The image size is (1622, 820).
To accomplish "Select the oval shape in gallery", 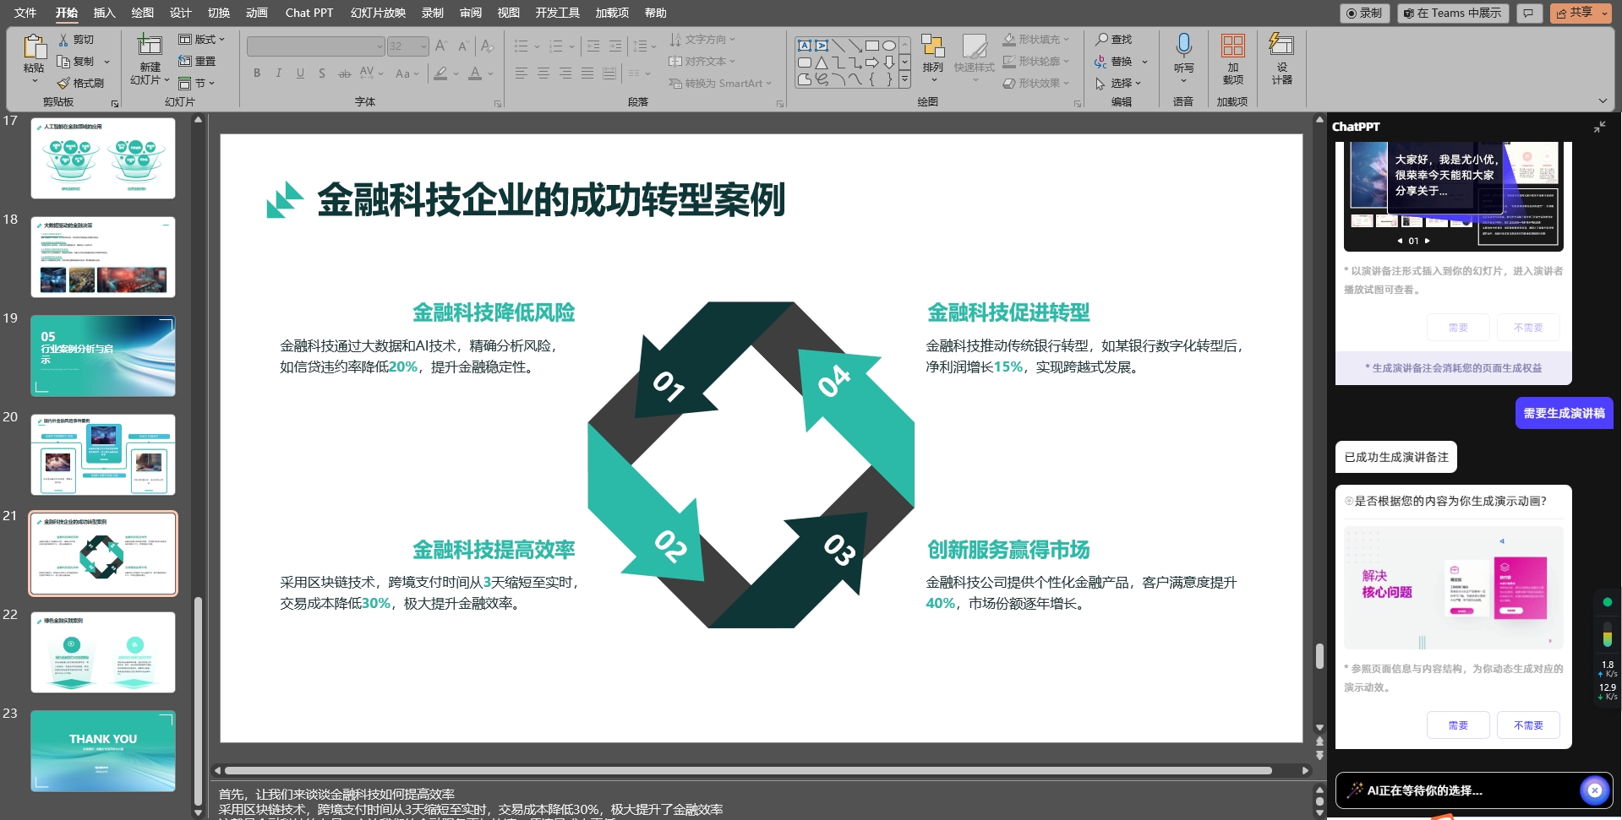I will (x=889, y=46).
